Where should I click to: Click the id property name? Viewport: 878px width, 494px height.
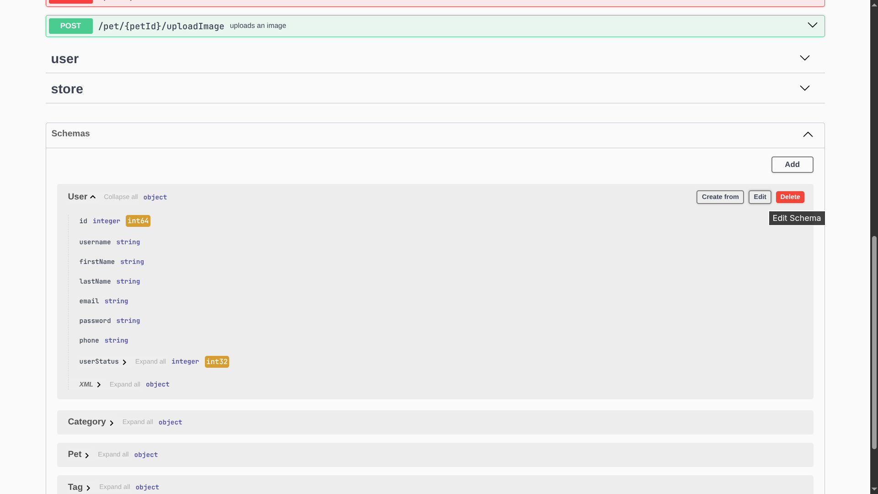click(x=83, y=221)
